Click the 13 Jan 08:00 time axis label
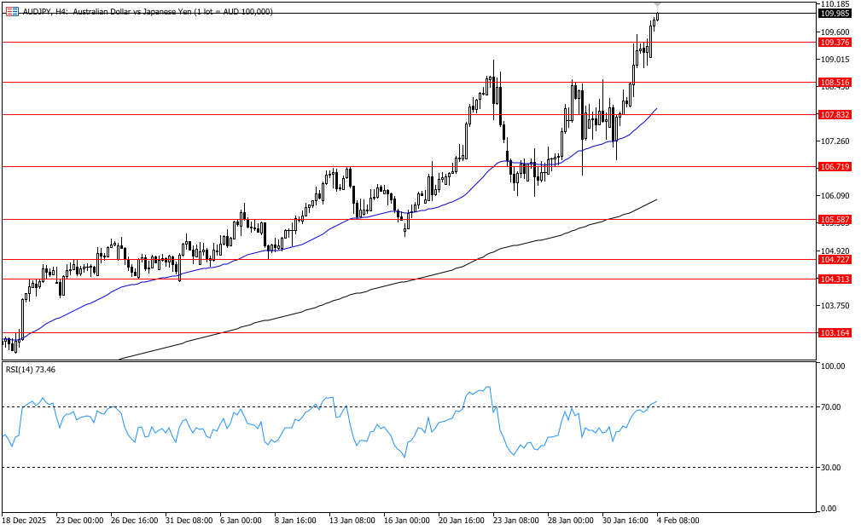The width and height of the screenshot is (861, 530). pos(352,520)
